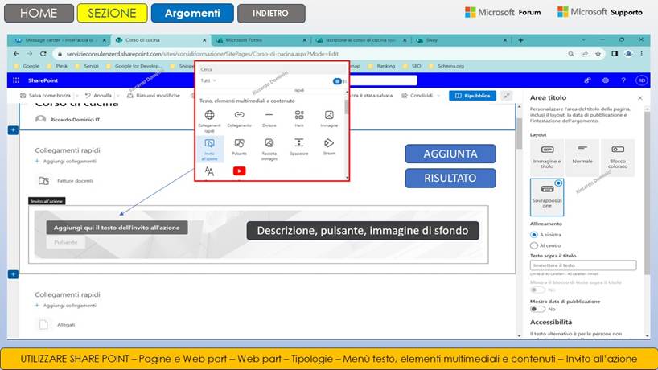This screenshot has width=658, height=370.
Task: Select the Collegamenti rapidi web part icon
Action: (209, 115)
